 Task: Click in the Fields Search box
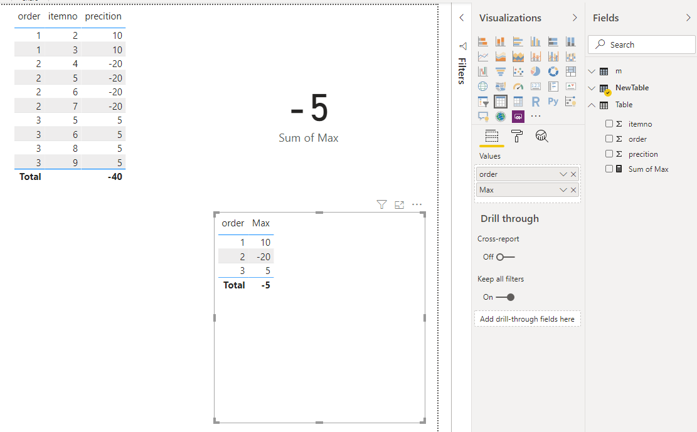[x=642, y=45]
